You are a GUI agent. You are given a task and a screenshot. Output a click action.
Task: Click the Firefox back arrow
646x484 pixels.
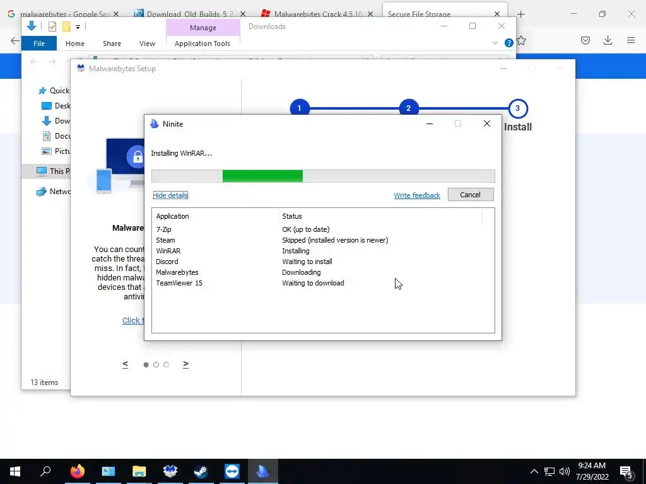15,40
